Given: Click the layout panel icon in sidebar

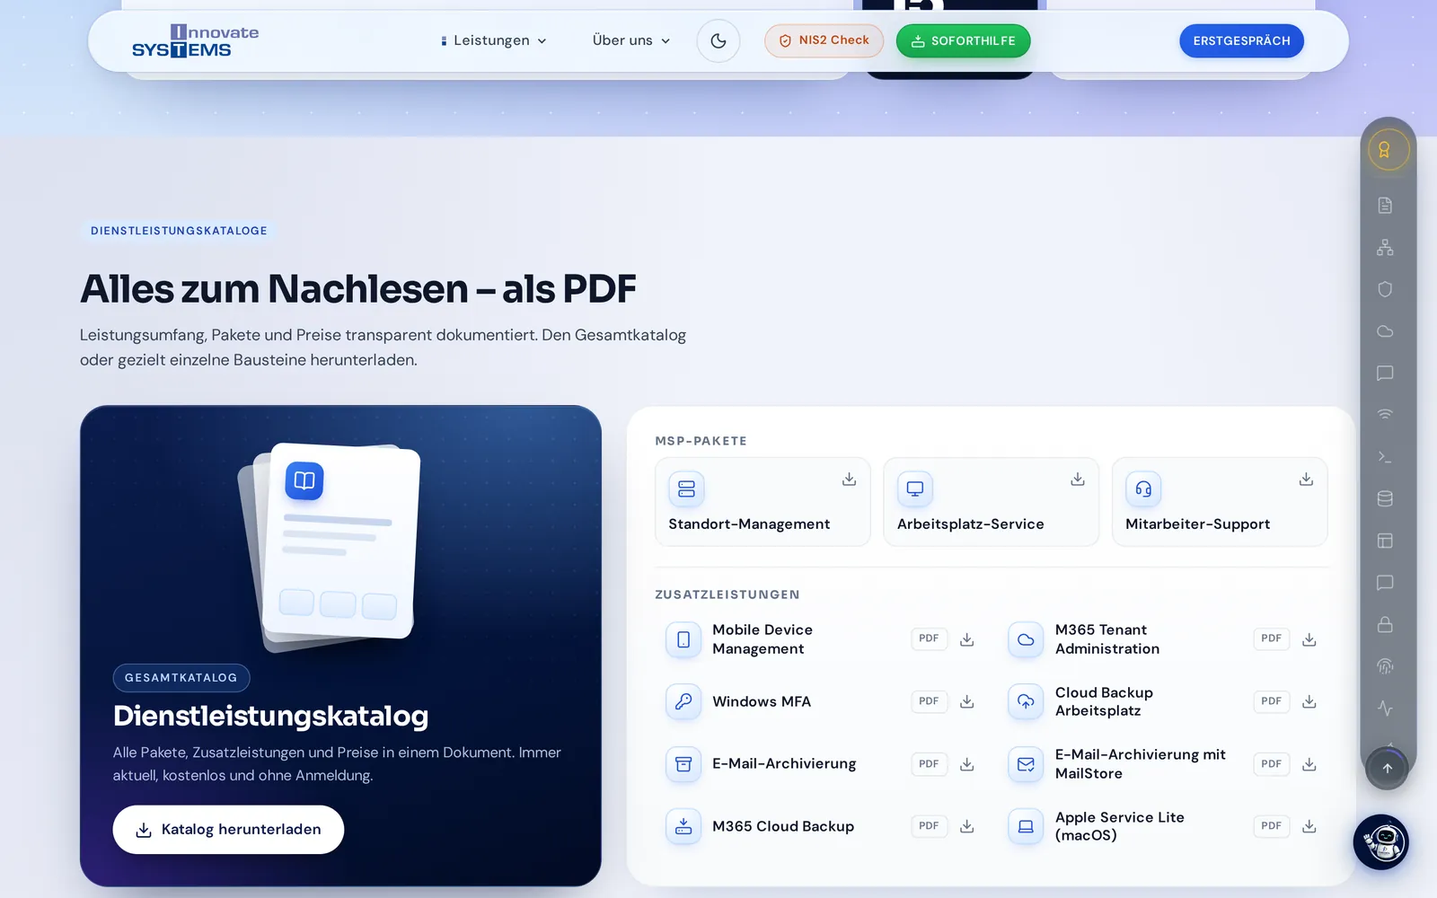Looking at the screenshot, I should click(1385, 541).
